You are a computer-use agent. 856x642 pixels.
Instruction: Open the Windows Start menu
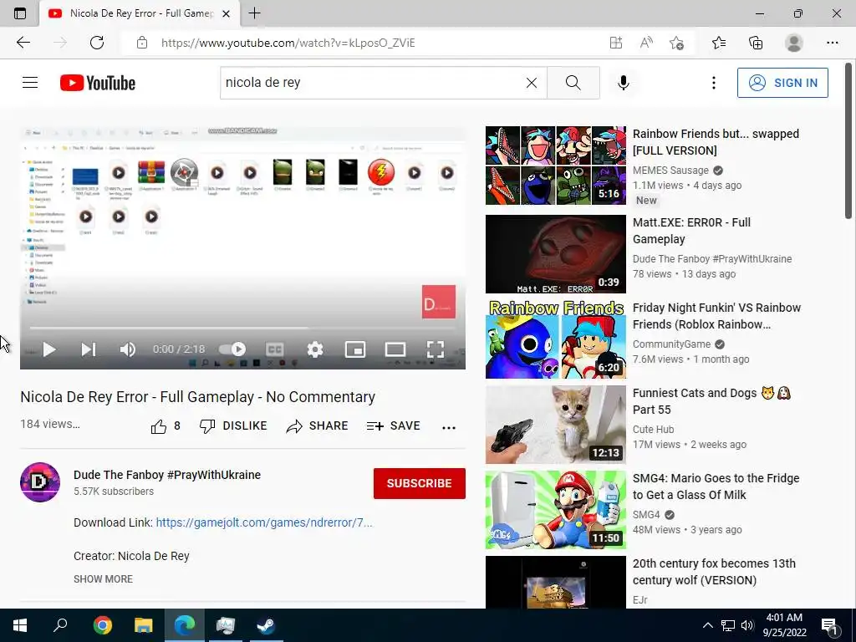coord(20,625)
